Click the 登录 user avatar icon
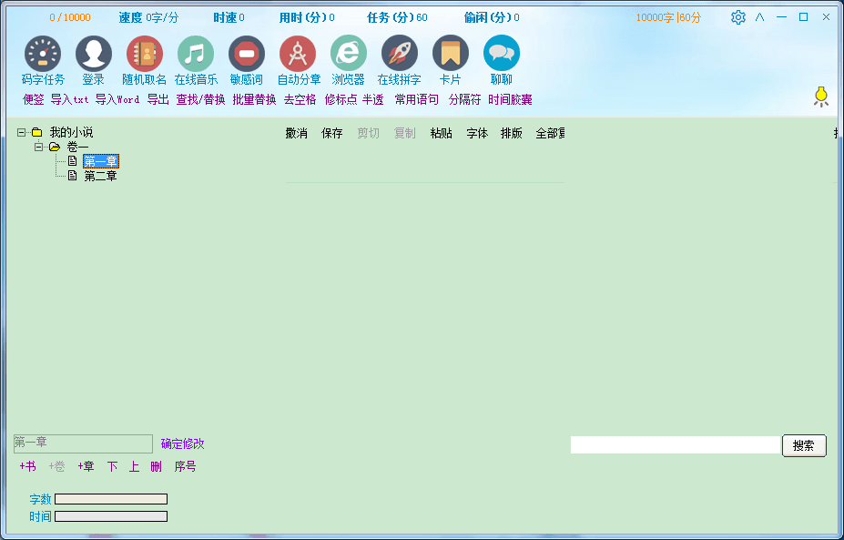 pyautogui.click(x=94, y=55)
